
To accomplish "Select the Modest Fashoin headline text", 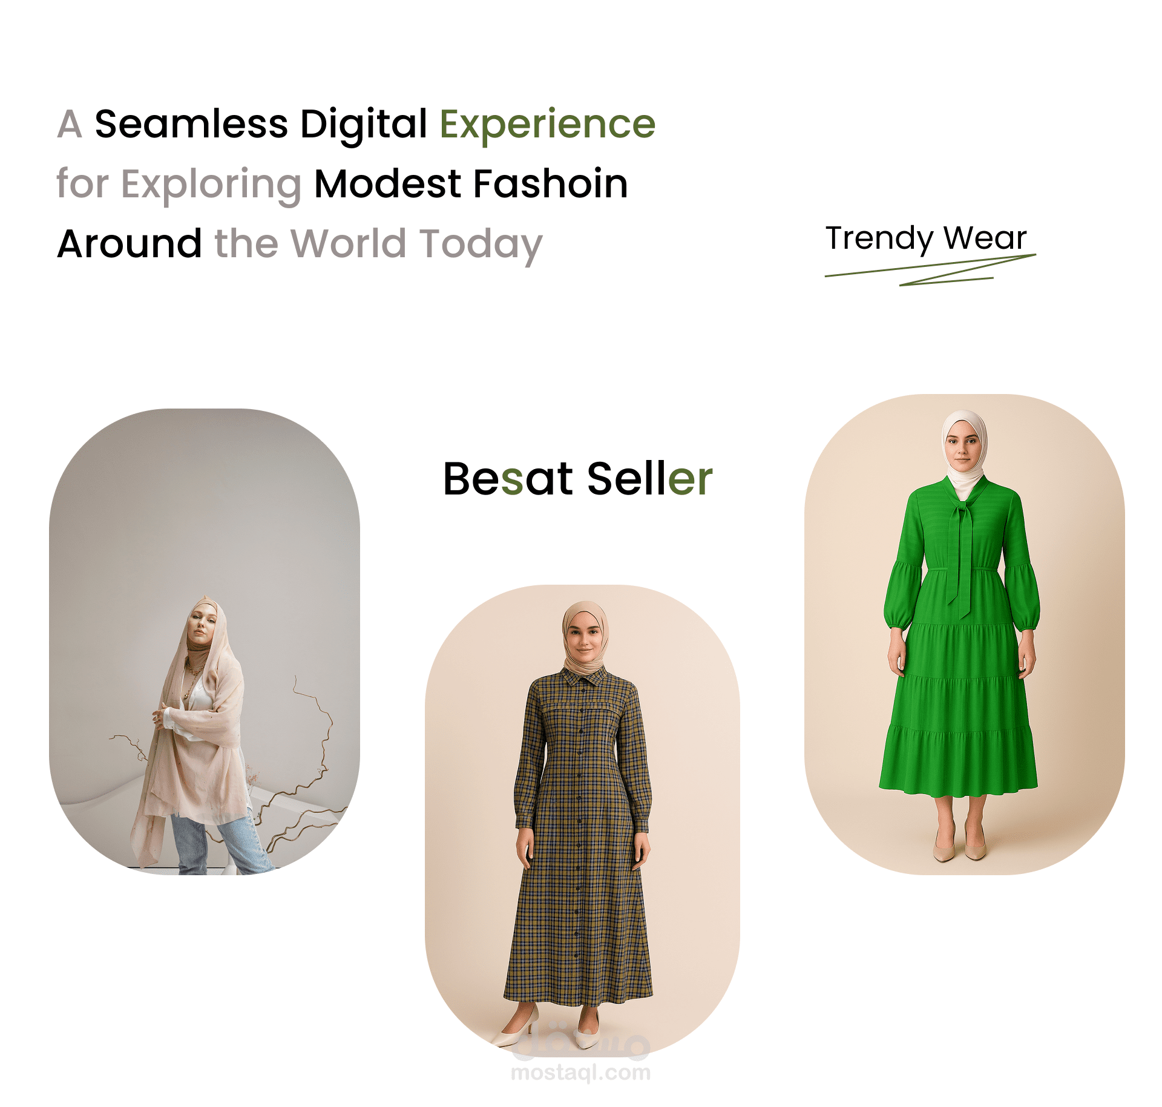I will pyautogui.click(x=471, y=184).
